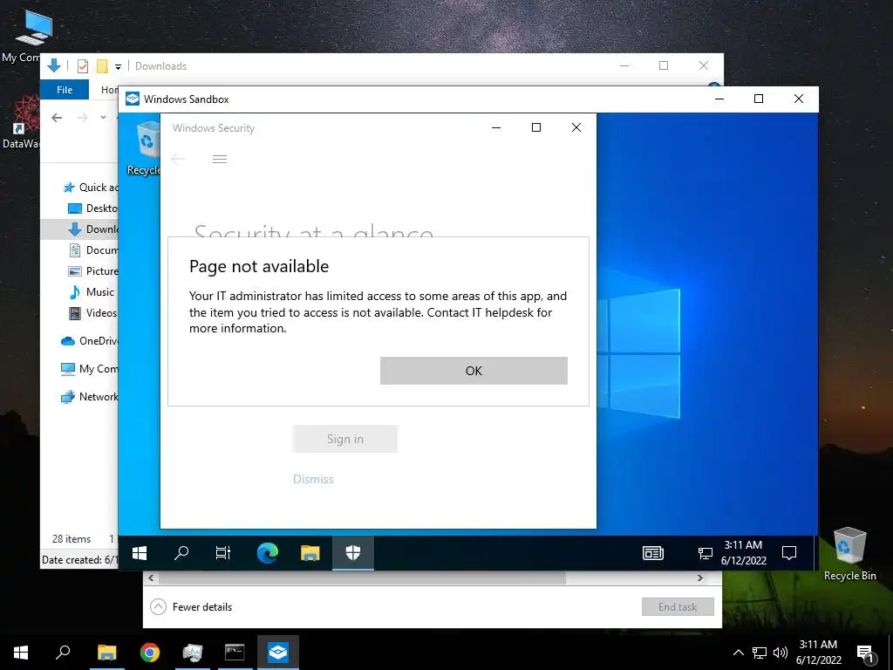Select My Computer in the navigation pane

[90, 369]
